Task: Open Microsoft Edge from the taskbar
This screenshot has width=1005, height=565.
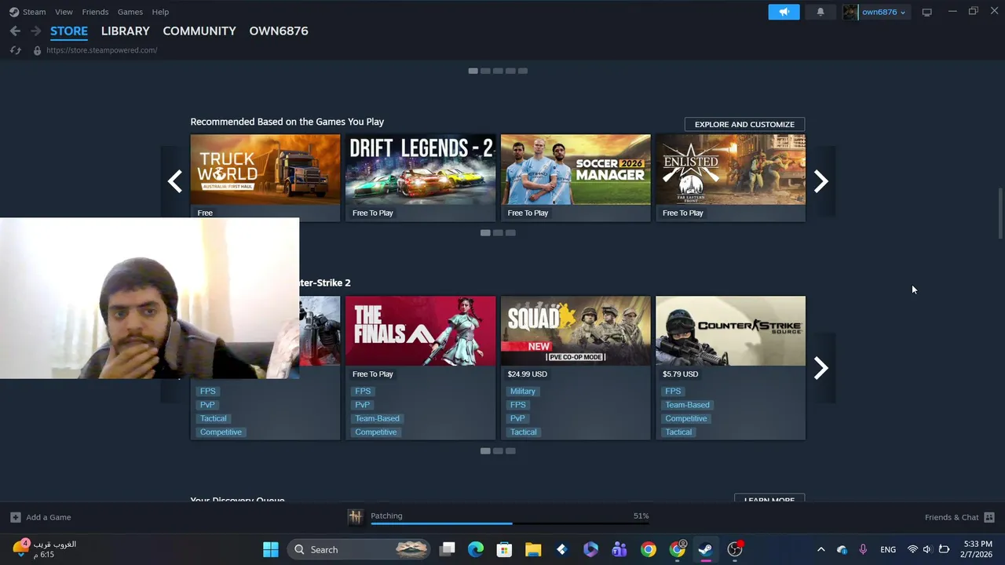Action: [x=476, y=549]
